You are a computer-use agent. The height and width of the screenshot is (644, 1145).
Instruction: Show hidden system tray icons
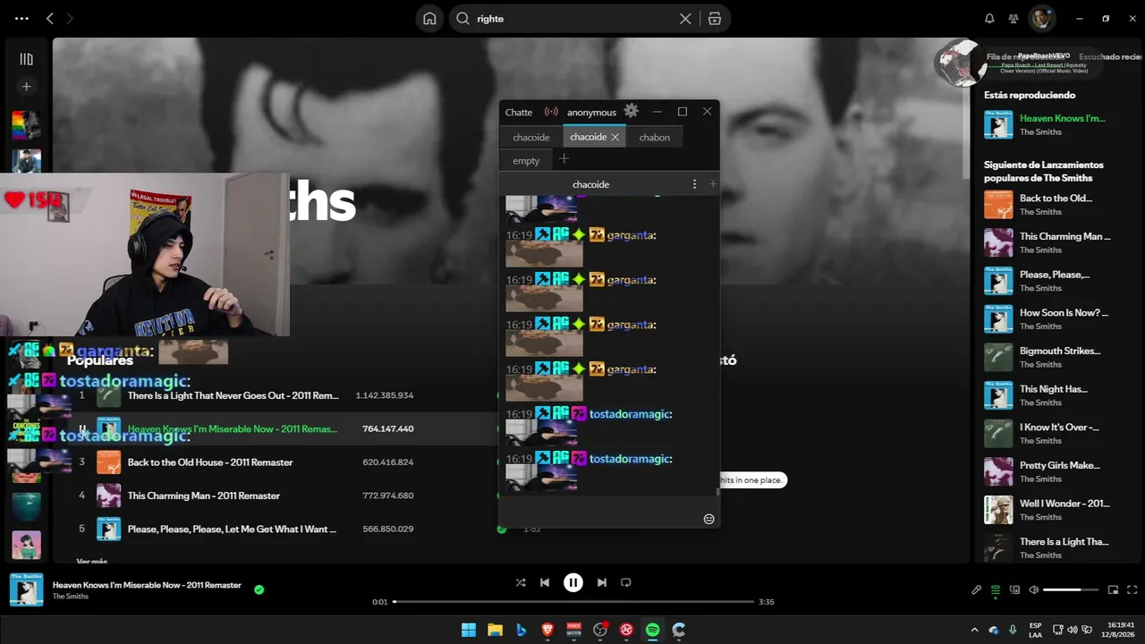pos(975,630)
